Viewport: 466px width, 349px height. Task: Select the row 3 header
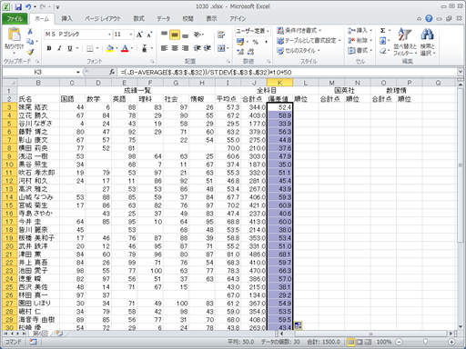[x=9, y=107]
